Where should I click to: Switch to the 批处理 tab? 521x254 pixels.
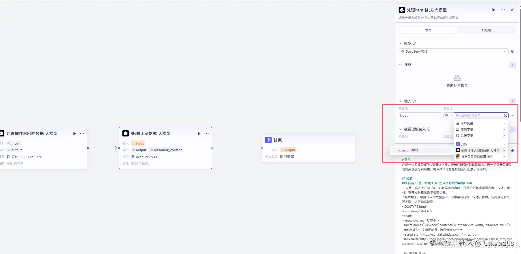[x=486, y=30]
